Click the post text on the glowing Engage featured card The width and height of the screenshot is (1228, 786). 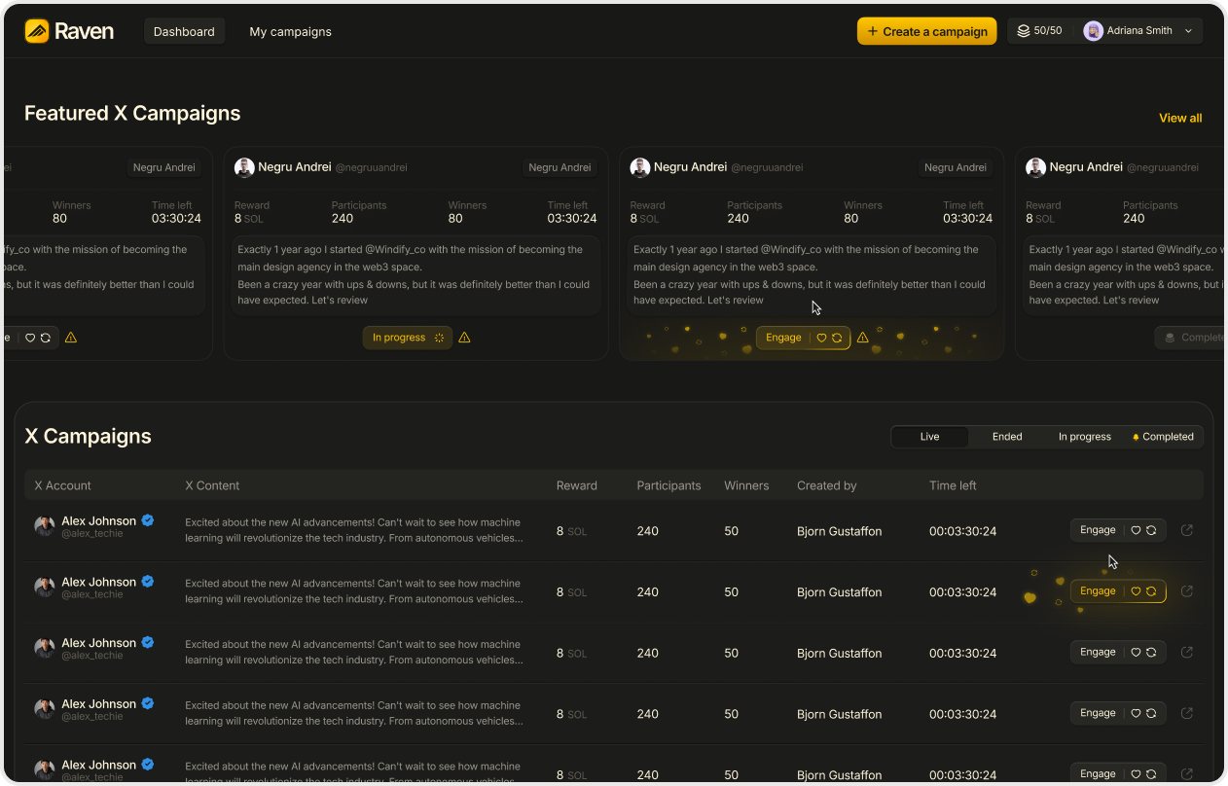pos(812,275)
